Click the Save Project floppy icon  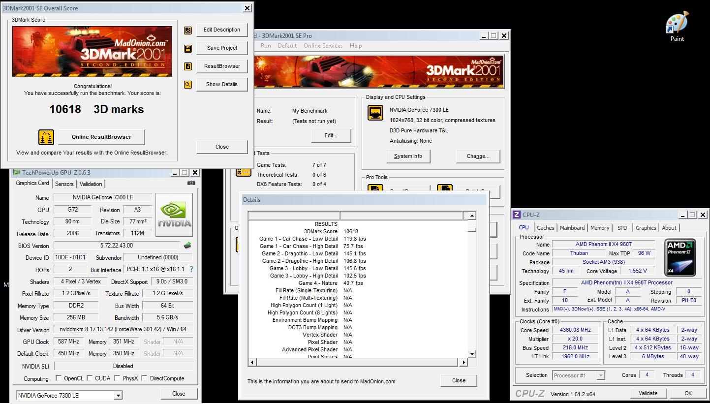(x=188, y=48)
